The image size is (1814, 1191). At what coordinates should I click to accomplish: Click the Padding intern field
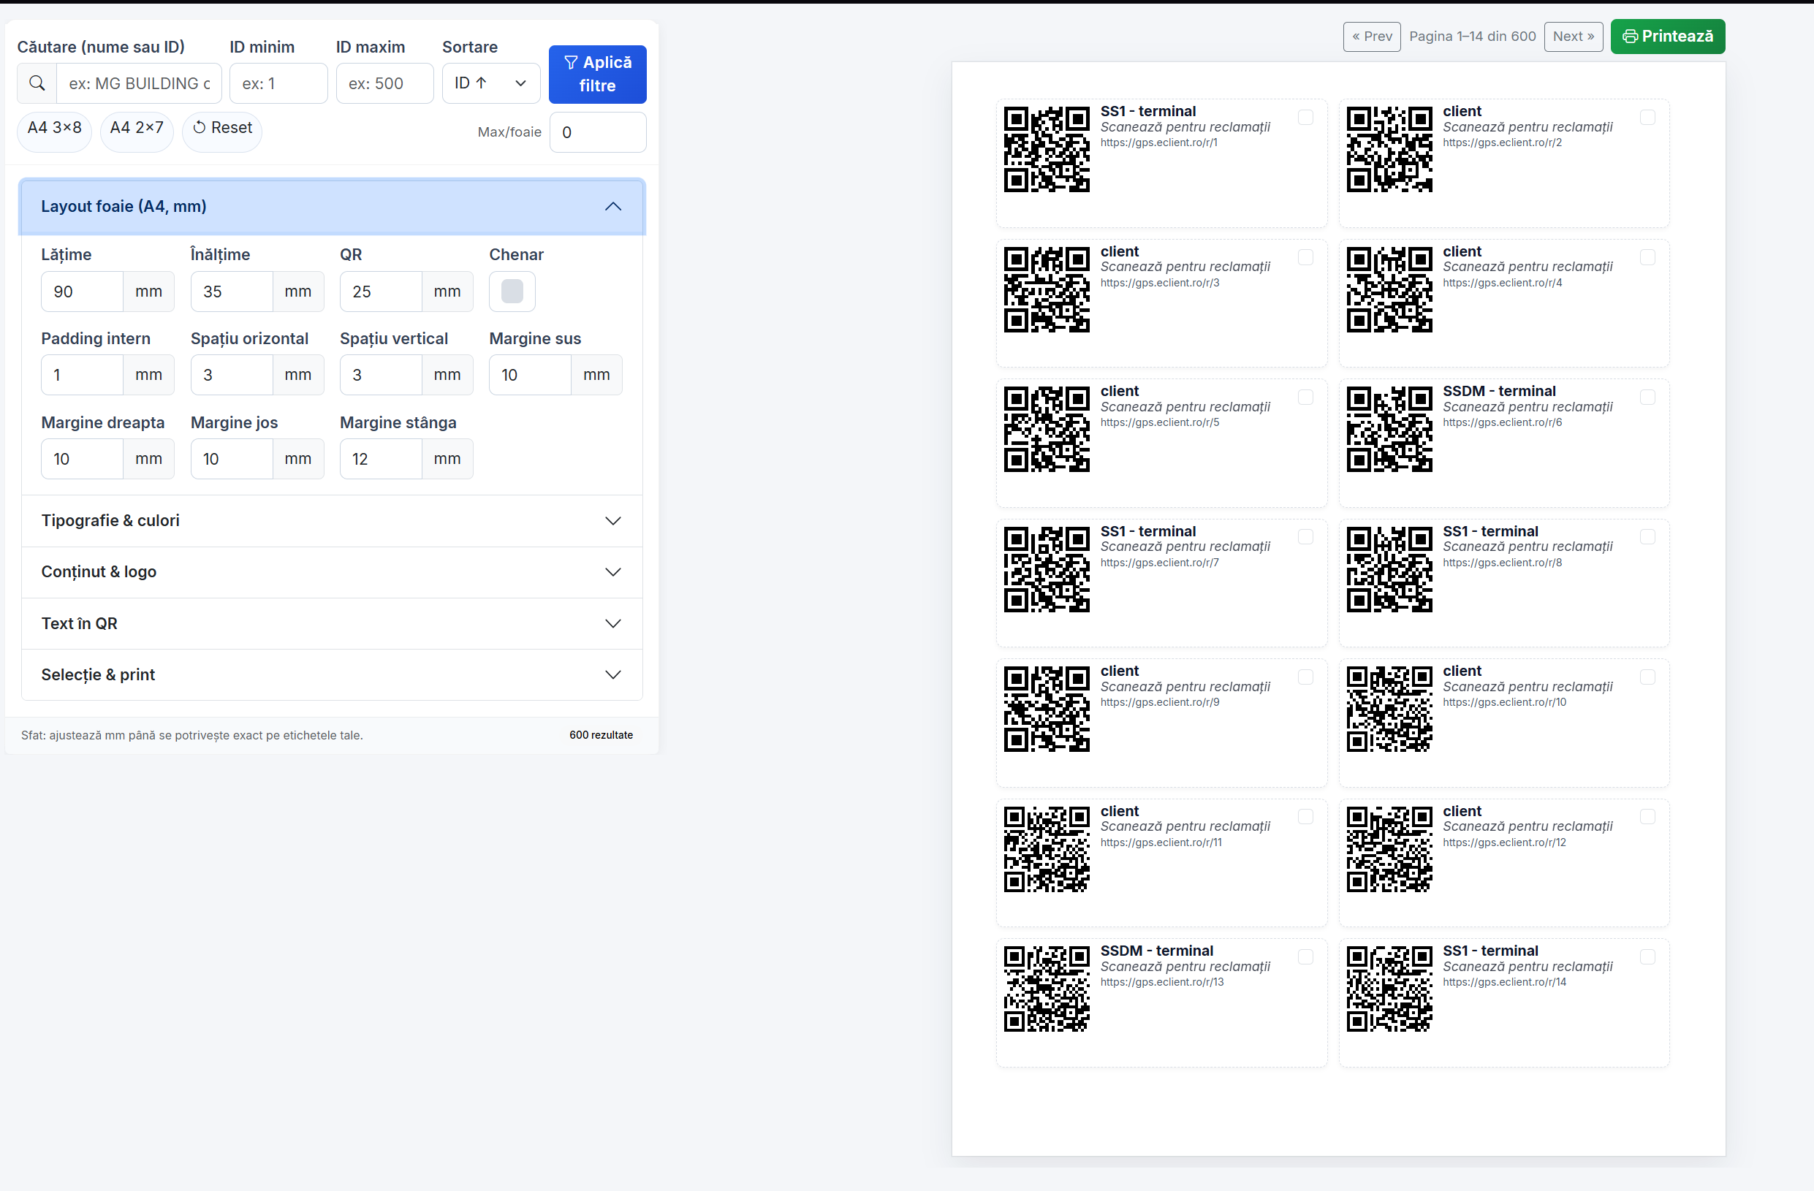(x=83, y=375)
